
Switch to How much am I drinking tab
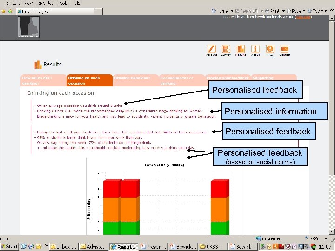click(x=43, y=80)
